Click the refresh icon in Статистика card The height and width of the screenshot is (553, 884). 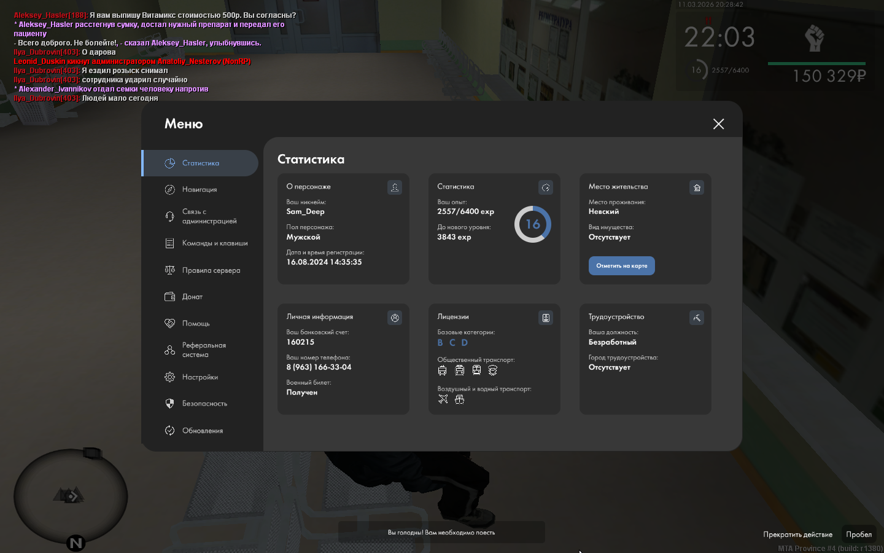click(546, 187)
